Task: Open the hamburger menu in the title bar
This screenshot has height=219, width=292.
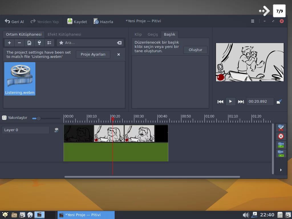Action: click(252, 21)
